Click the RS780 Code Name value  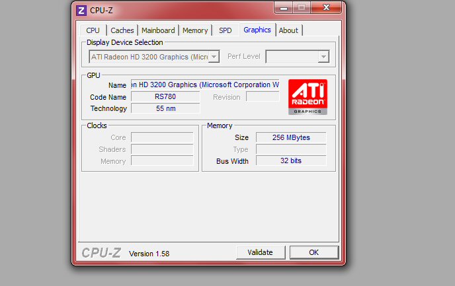tap(165, 97)
